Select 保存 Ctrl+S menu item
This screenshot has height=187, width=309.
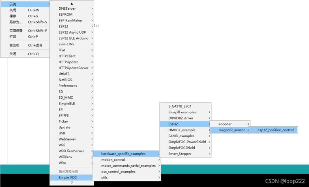[x=26, y=16]
